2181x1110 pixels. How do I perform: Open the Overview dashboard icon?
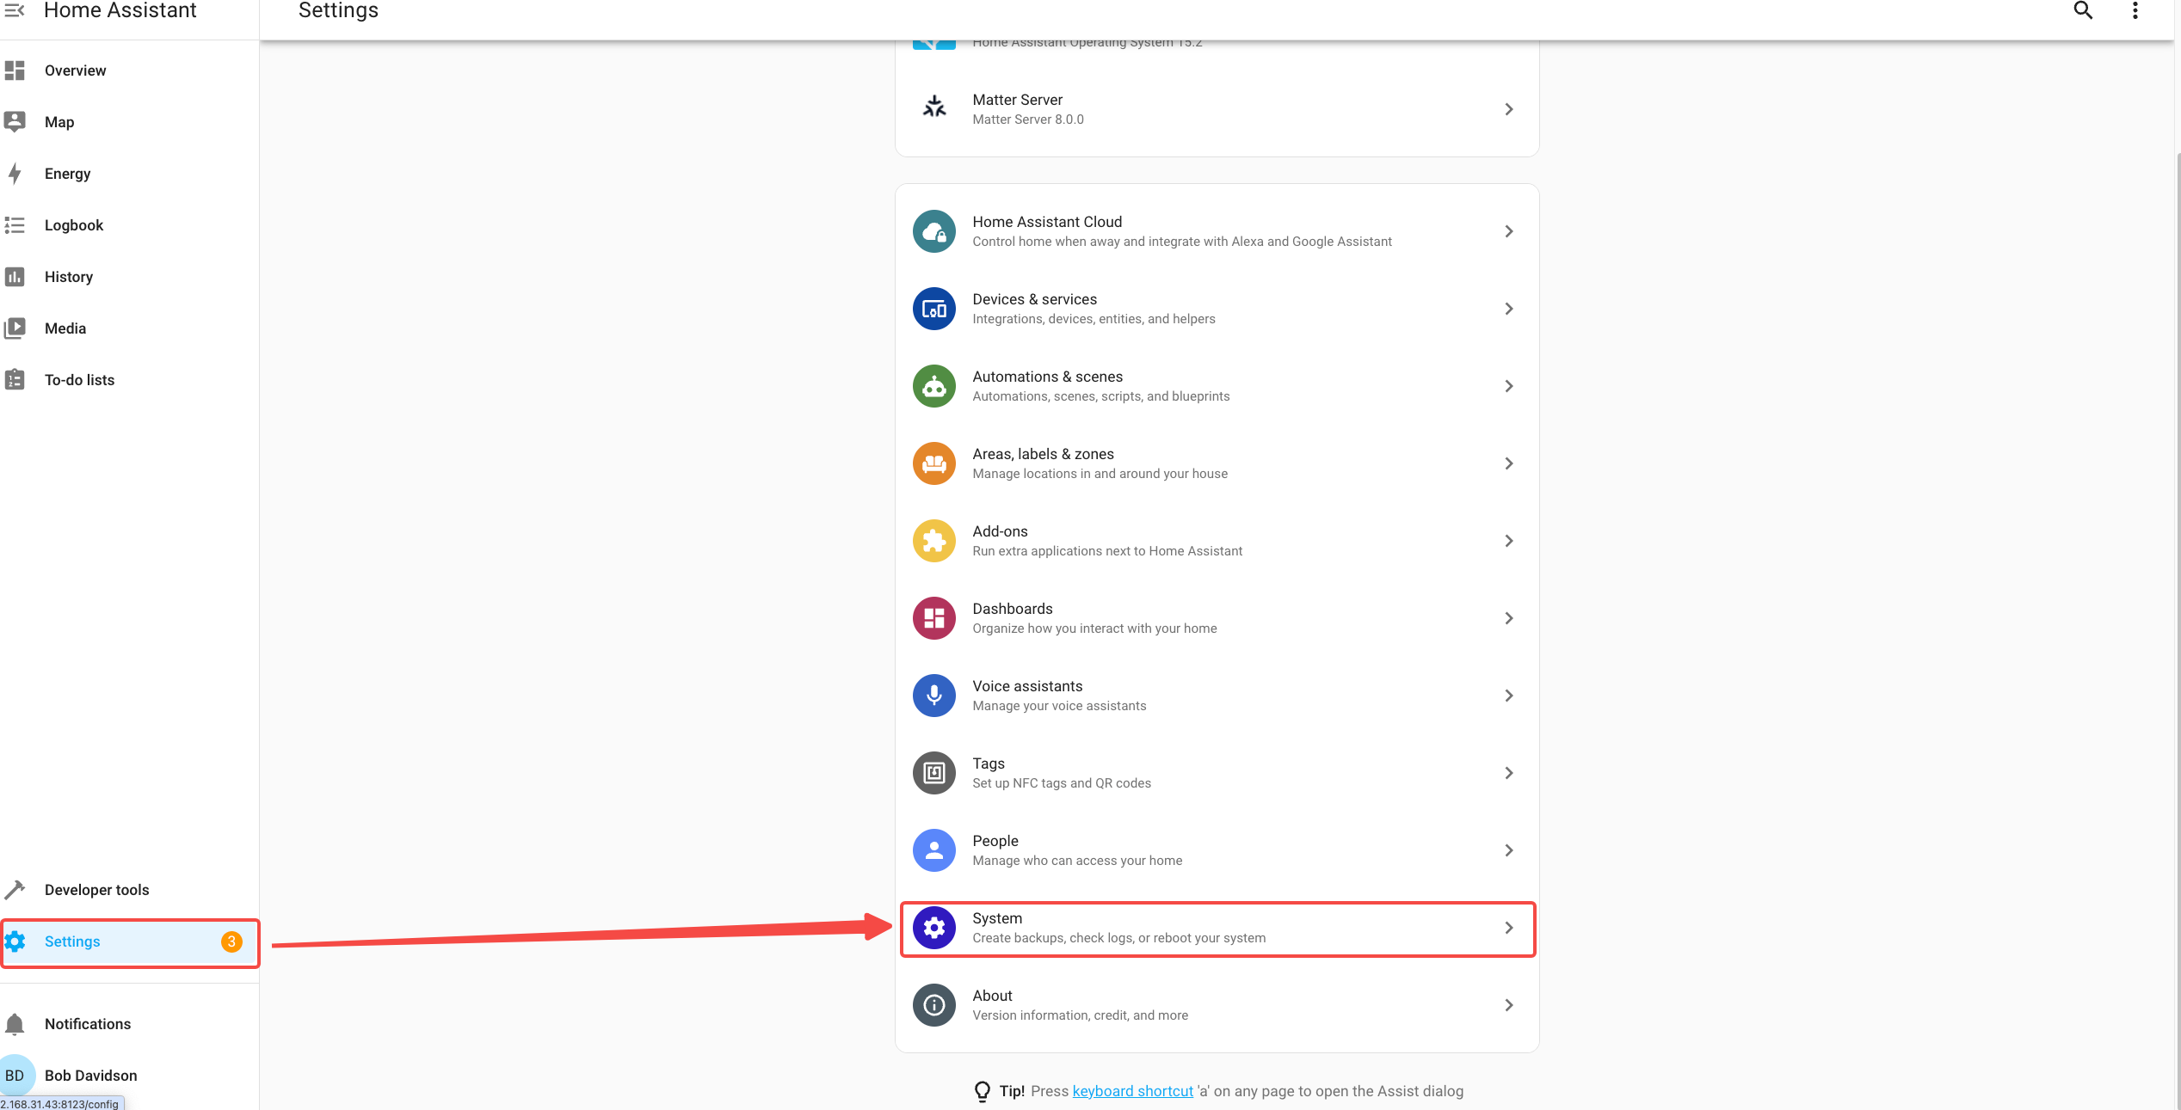tap(15, 71)
